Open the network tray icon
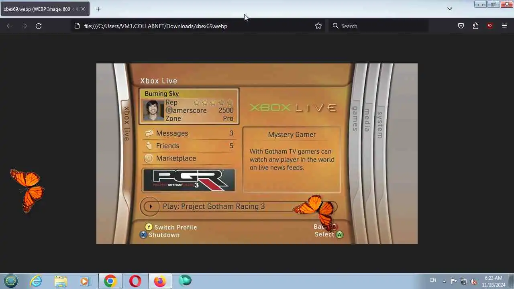 [464, 281]
